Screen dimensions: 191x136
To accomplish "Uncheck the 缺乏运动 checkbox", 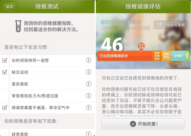I will 5,72.
